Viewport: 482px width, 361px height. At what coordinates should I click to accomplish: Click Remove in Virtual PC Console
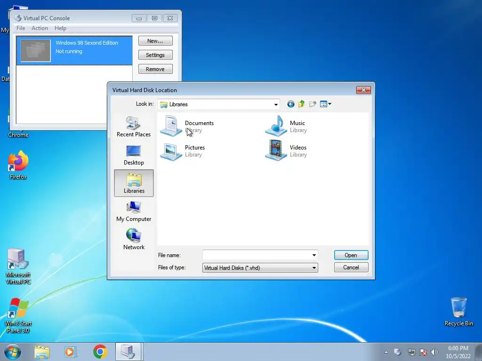pyautogui.click(x=155, y=69)
